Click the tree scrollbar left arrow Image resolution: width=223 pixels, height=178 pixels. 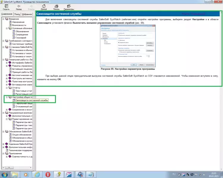click(x=3, y=168)
